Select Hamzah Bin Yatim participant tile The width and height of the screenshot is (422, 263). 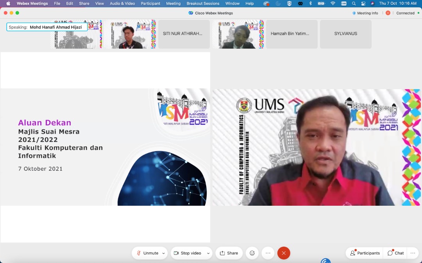point(290,34)
